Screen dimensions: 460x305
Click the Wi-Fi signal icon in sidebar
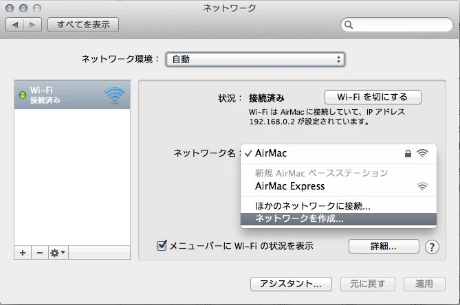[x=115, y=95]
